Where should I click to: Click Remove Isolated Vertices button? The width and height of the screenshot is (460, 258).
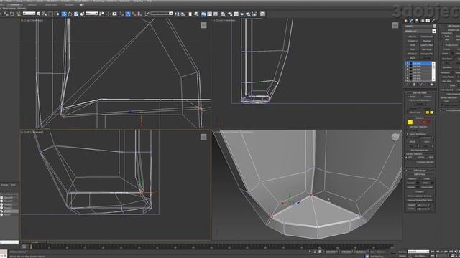coord(420,196)
